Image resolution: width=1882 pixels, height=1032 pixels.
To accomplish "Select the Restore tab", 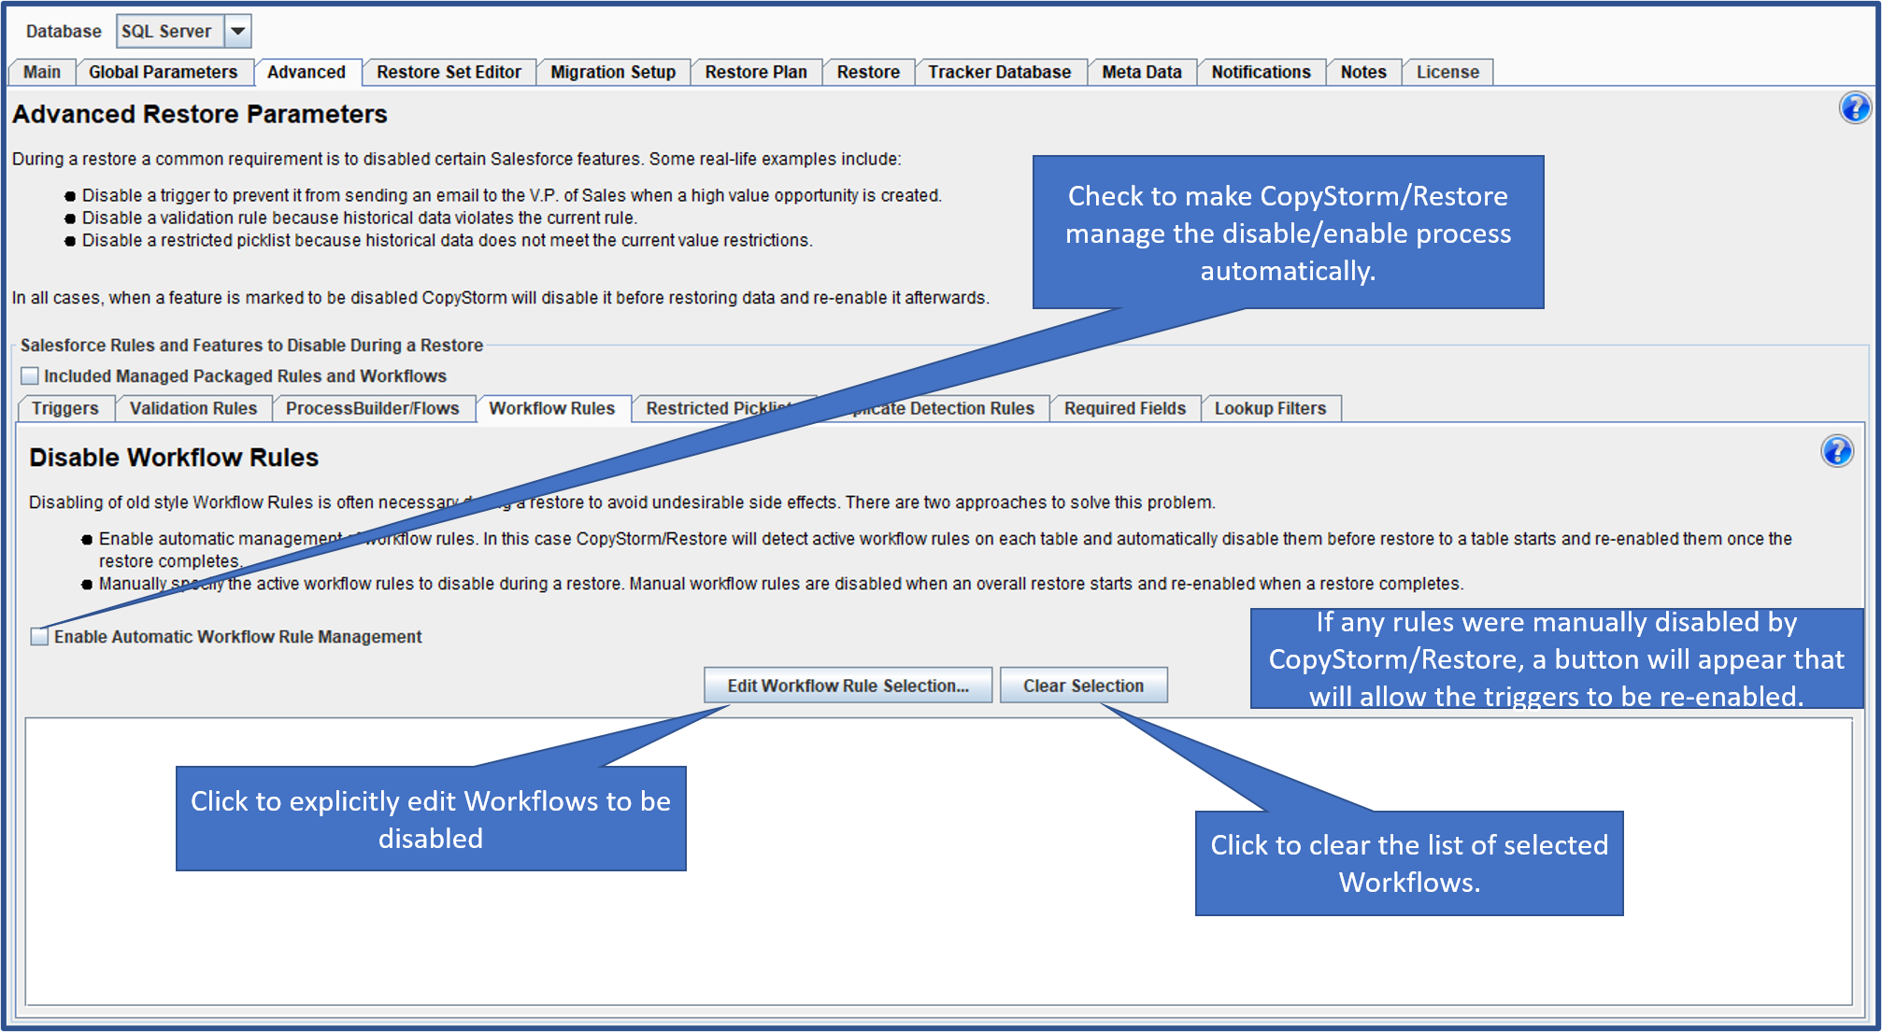I will tap(868, 72).
